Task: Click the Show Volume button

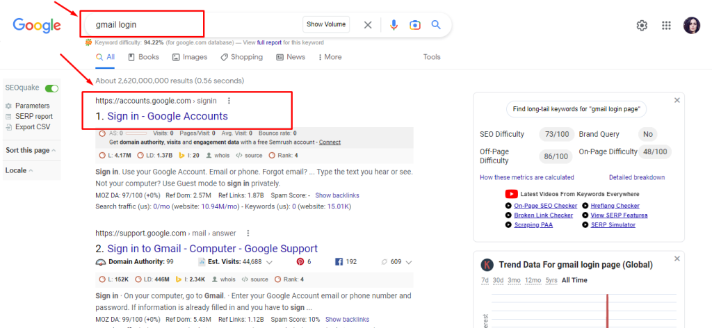Action: click(326, 24)
